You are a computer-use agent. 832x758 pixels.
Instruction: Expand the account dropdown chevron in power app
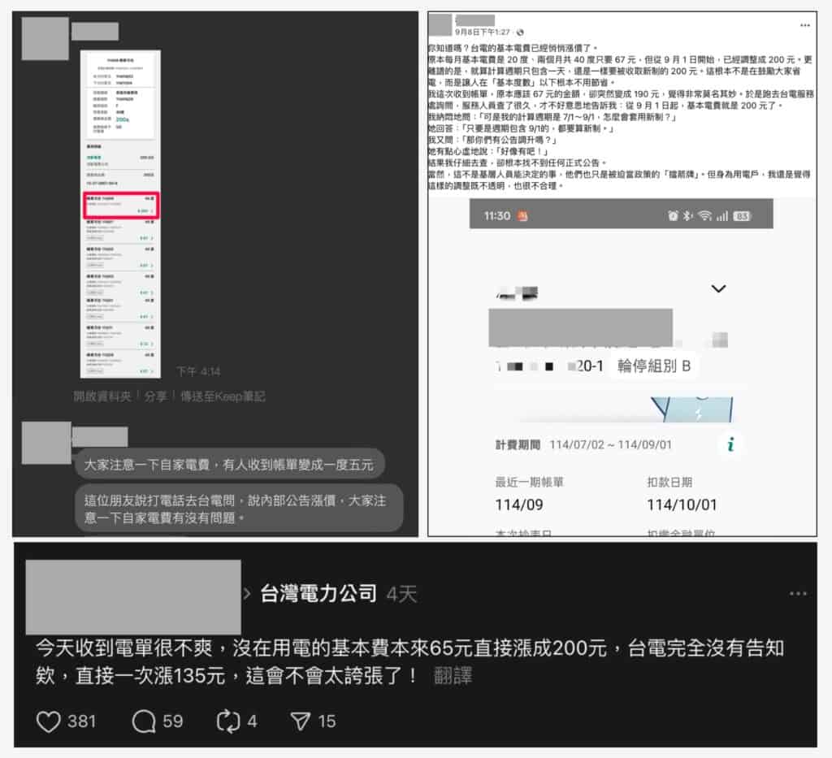click(x=718, y=288)
